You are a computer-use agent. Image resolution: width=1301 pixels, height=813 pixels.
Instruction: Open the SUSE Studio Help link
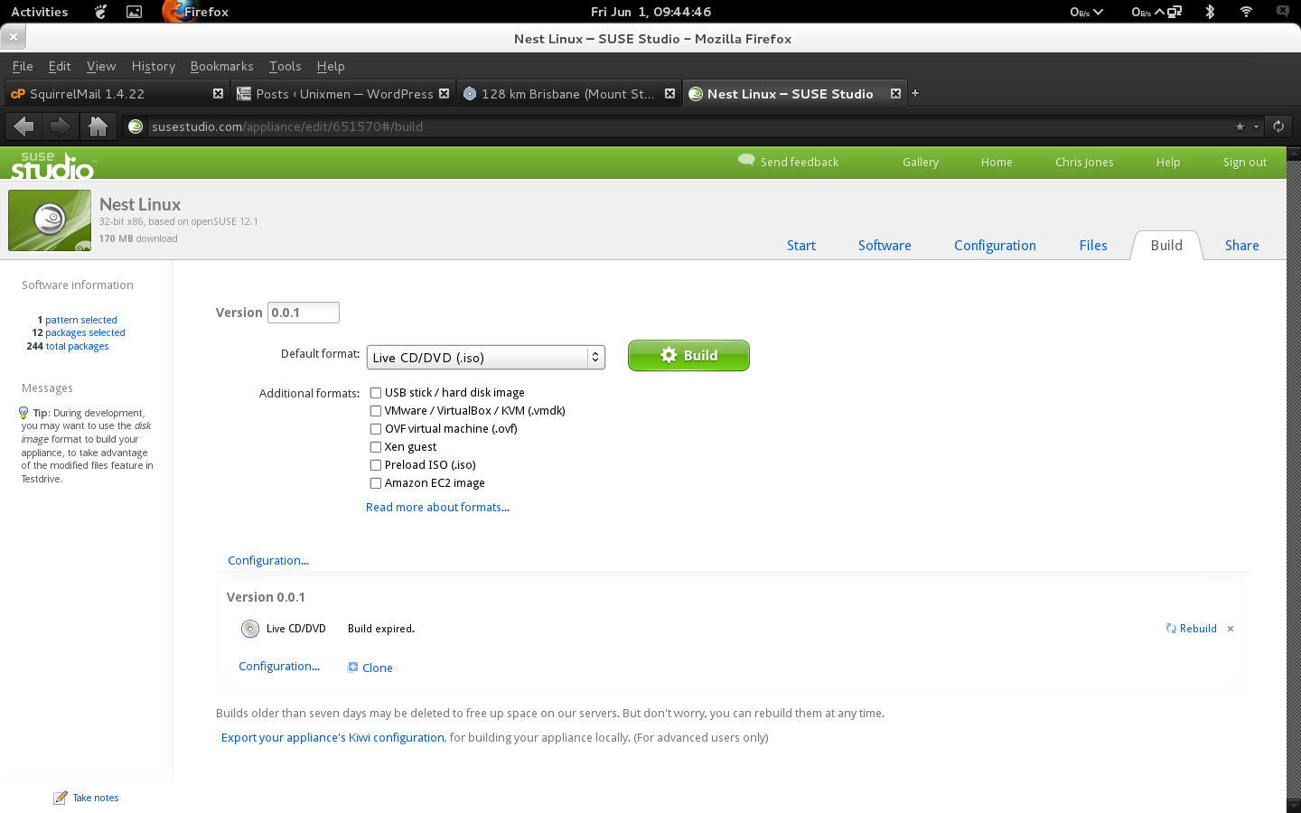[x=1168, y=163]
